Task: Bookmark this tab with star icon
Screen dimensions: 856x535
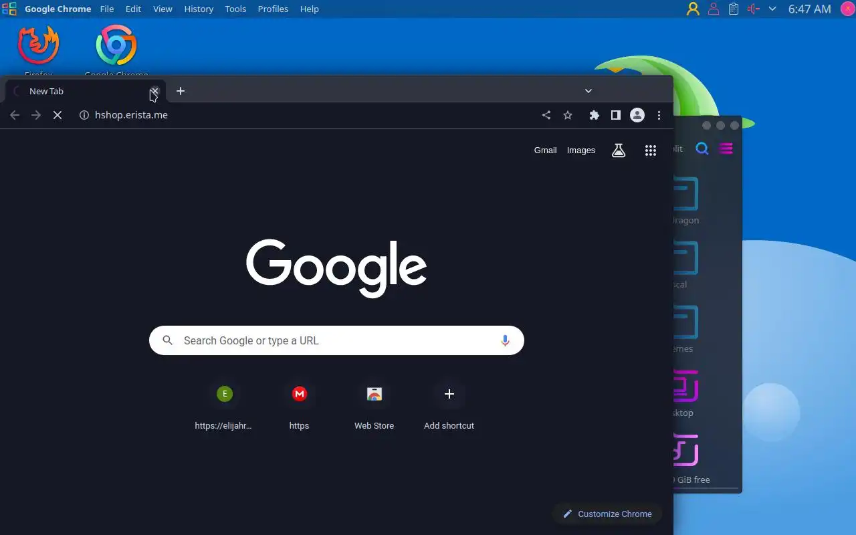Action: 568,115
